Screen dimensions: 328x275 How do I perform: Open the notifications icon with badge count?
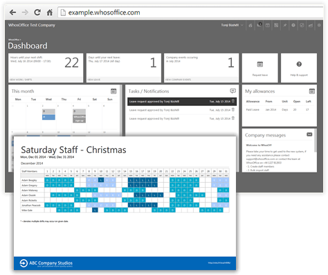pos(259,25)
